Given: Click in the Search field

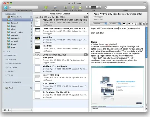Looking at the screenshot, I should click(x=126, y=7).
